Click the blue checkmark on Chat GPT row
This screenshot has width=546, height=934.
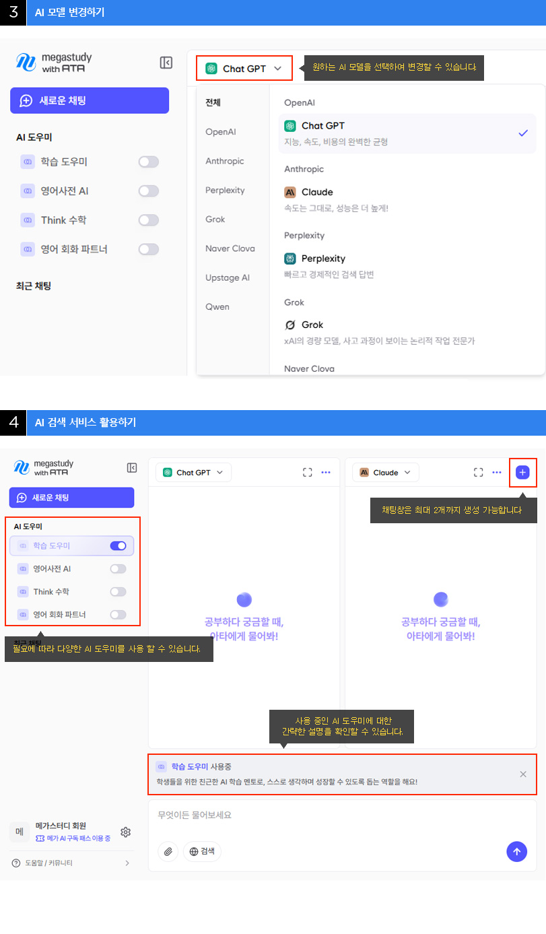523,133
